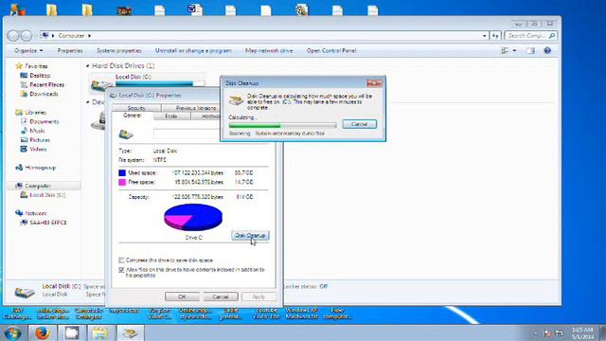Viewport: 606px width, 341px height.
Task: Select Homegroup in the navigation pane
Action: 40,168
